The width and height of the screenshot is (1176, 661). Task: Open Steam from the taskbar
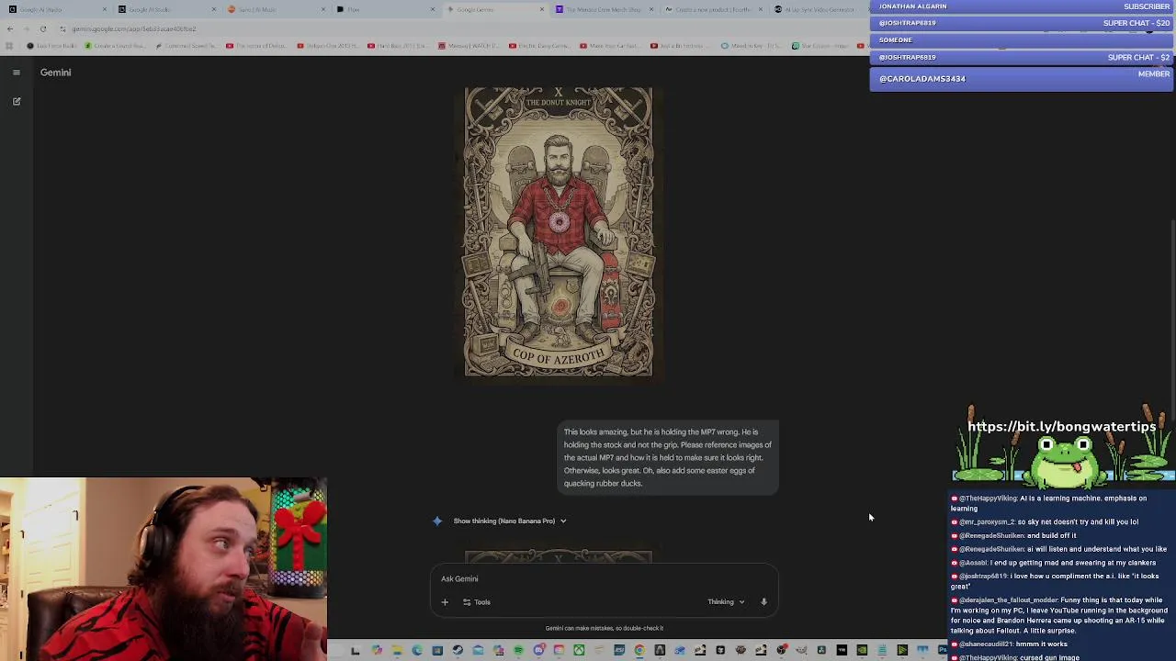[458, 650]
